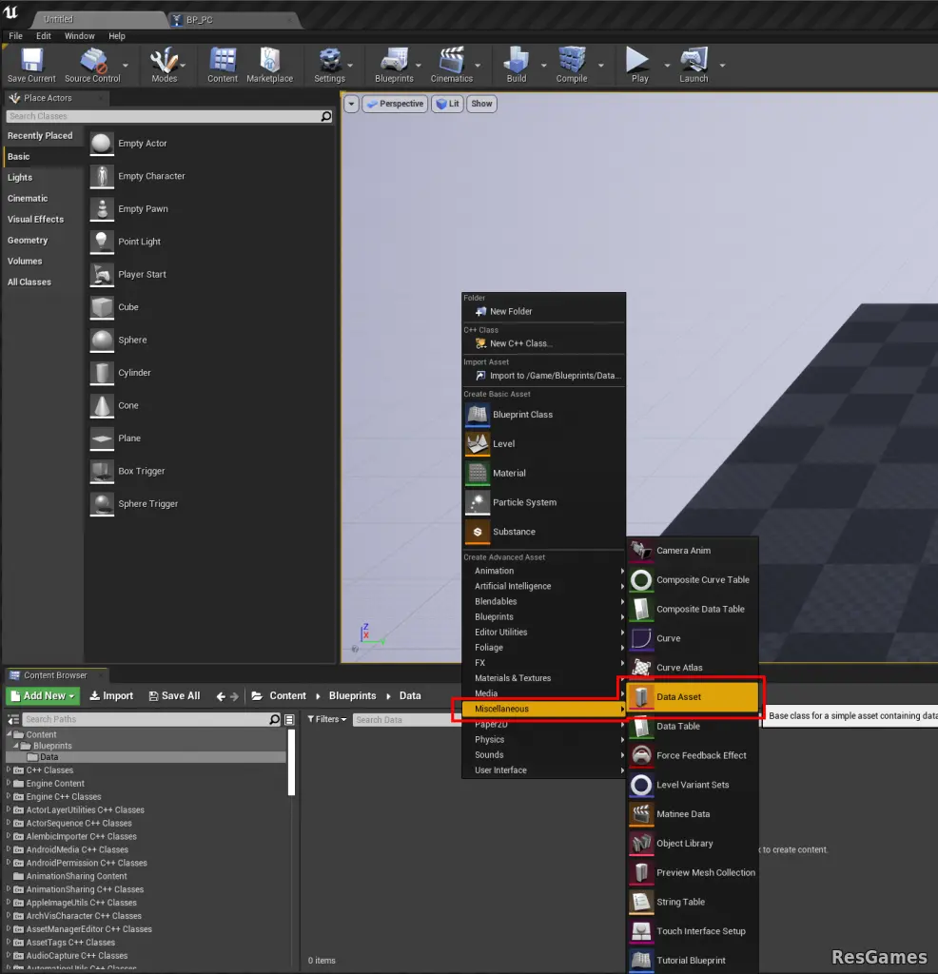This screenshot has height=974, width=938.
Task: Select the Empty Character icon
Action: pos(102,176)
